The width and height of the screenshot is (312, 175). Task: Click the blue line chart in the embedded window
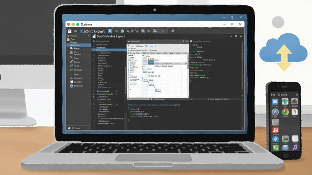click(151, 85)
